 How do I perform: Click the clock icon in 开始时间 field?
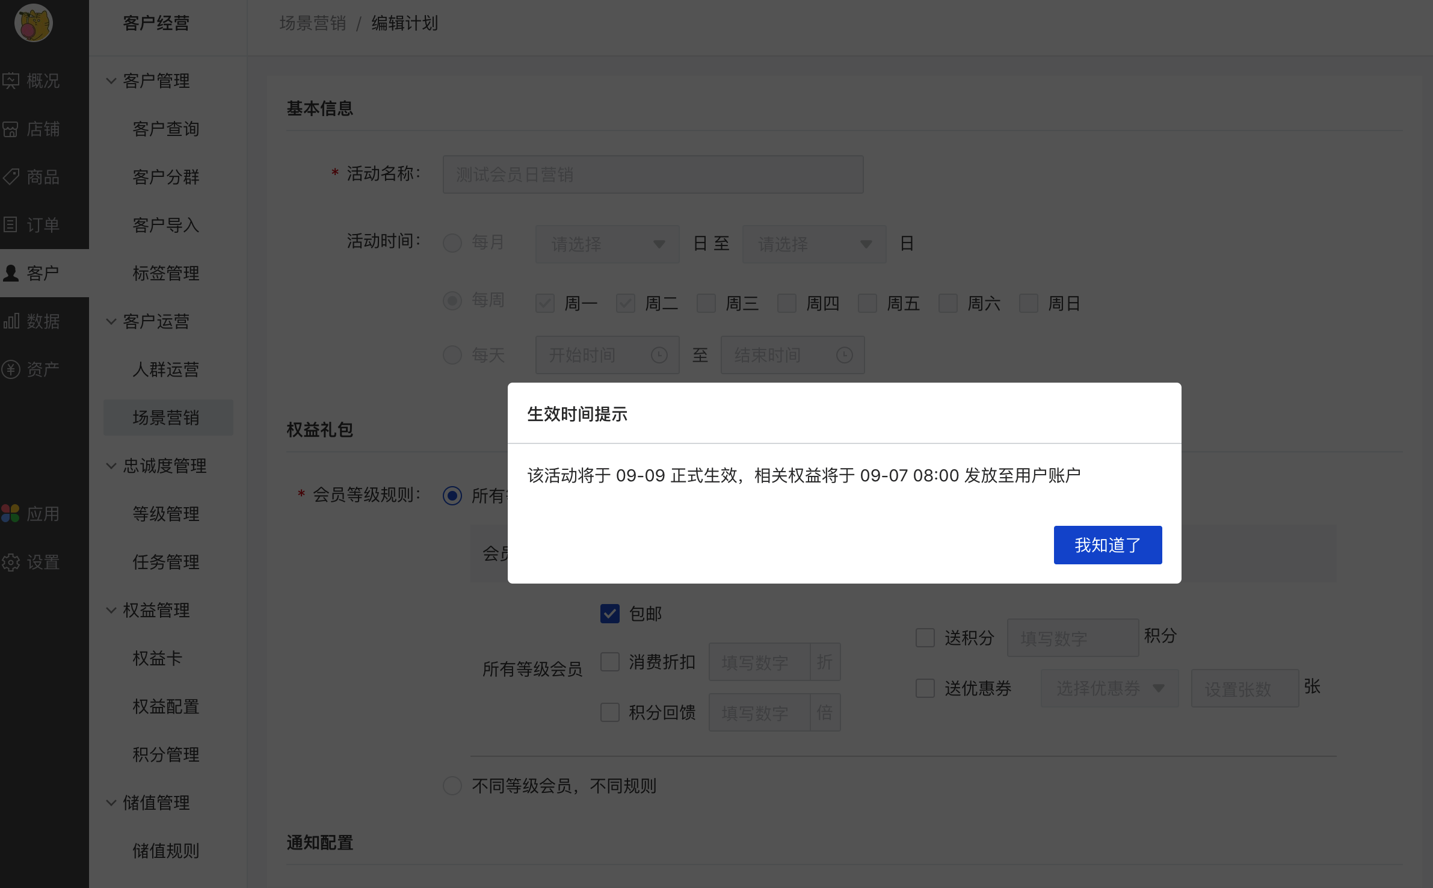tap(659, 355)
